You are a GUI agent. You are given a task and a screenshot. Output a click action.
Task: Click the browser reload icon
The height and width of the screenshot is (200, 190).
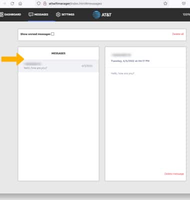(12, 3)
